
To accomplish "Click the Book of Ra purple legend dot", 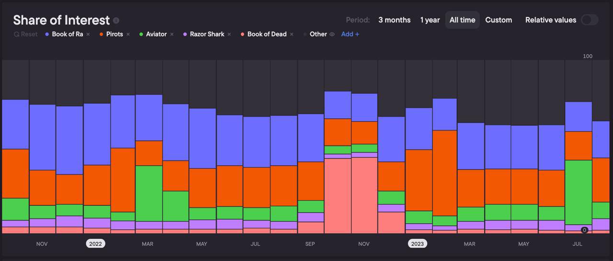I will click(x=47, y=34).
